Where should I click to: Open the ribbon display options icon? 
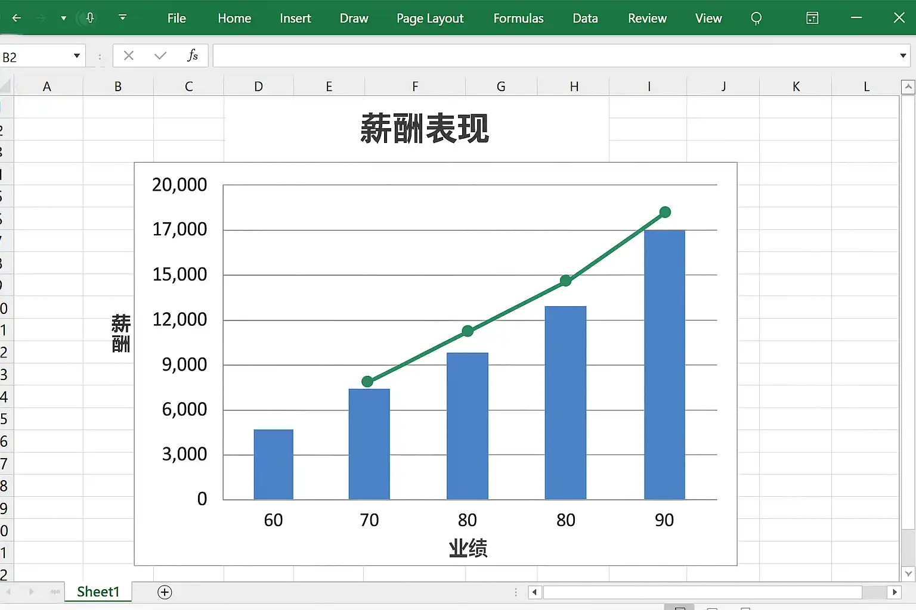click(812, 18)
